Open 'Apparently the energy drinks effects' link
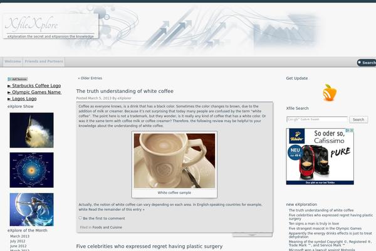Viewport: 376px width, 251px height. coord(330,235)
